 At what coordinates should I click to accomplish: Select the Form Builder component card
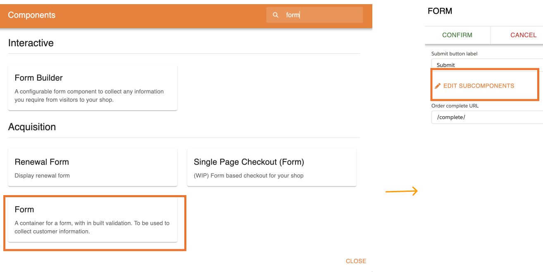[x=93, y=87]
